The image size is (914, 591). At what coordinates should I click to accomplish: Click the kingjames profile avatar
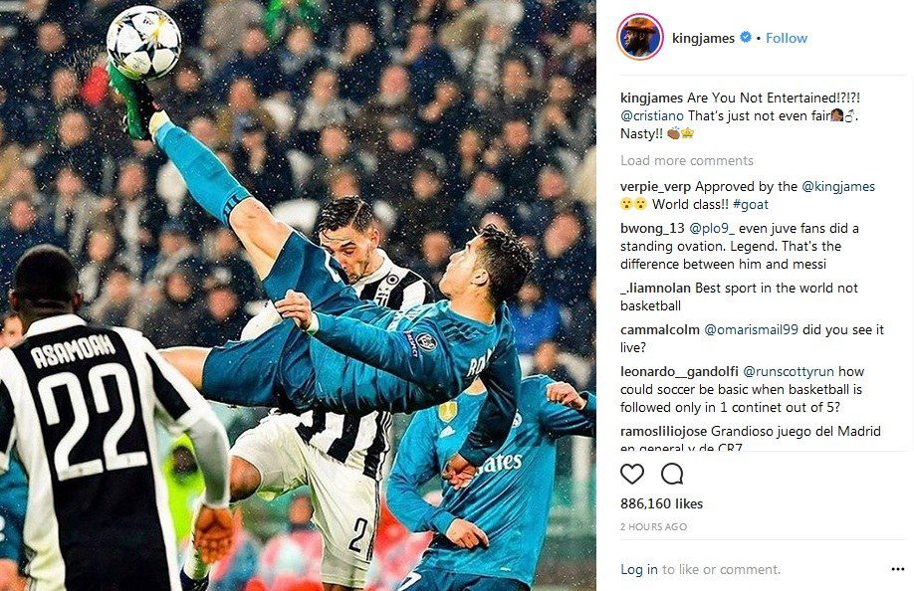coord(640,37)
